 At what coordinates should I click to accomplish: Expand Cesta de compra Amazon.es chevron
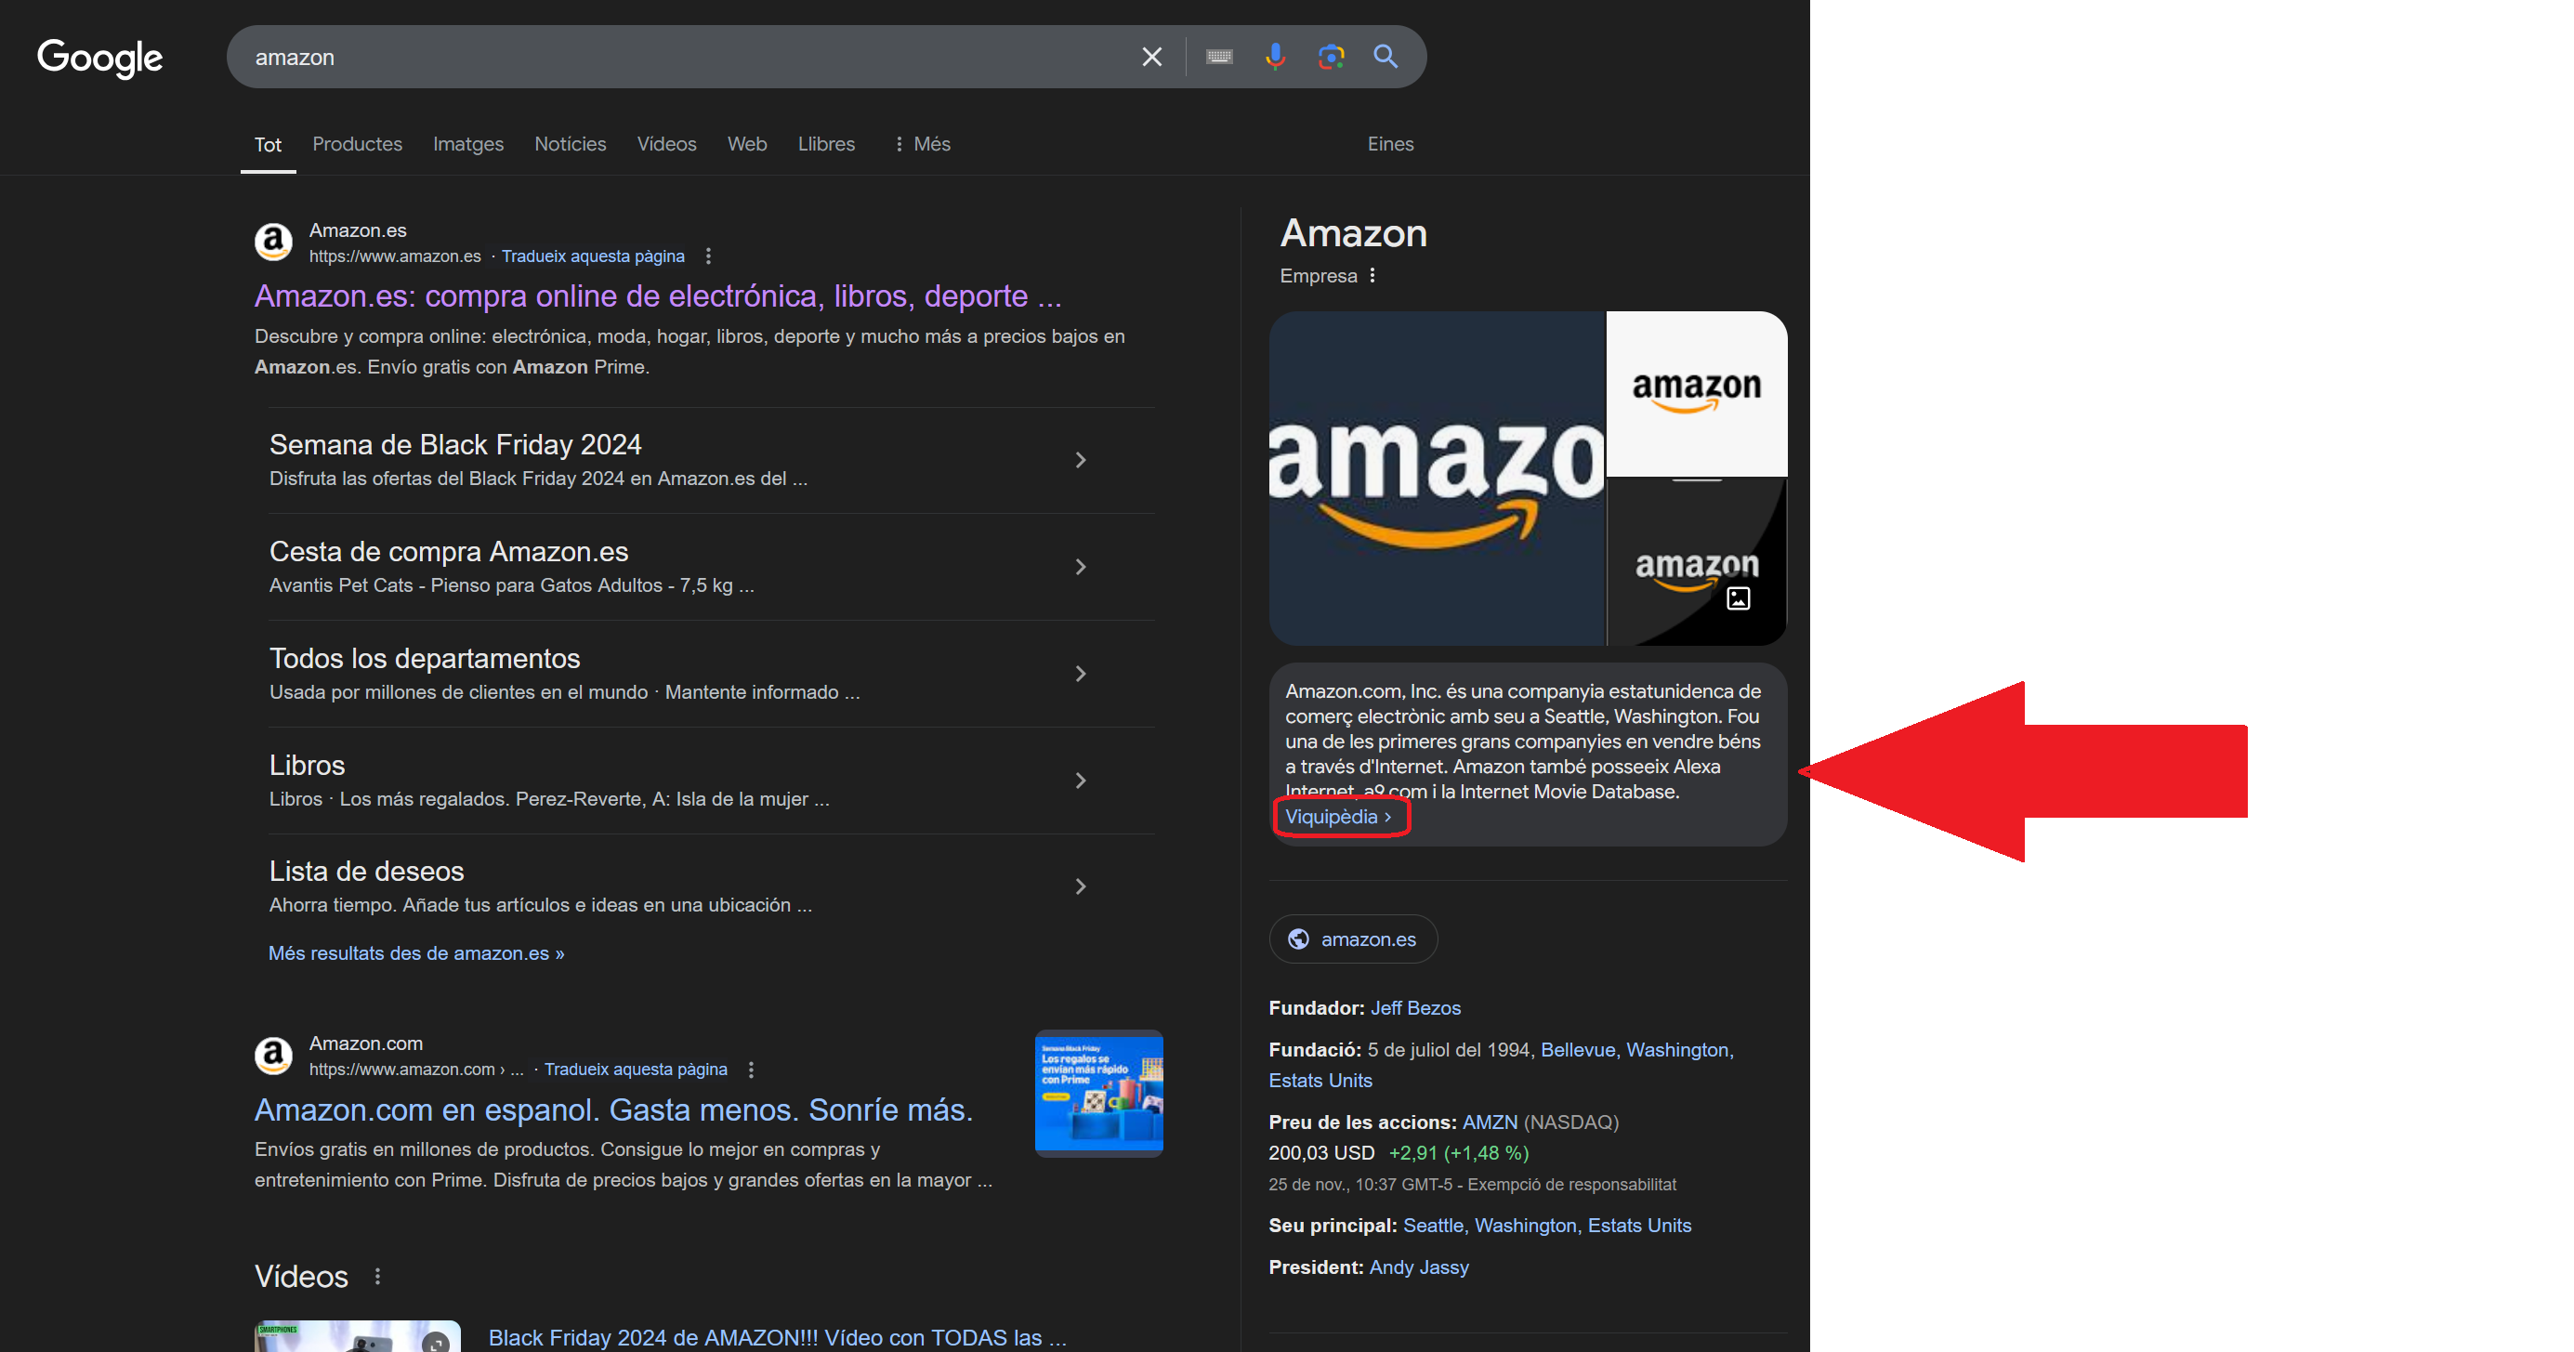click(1080, 567)
